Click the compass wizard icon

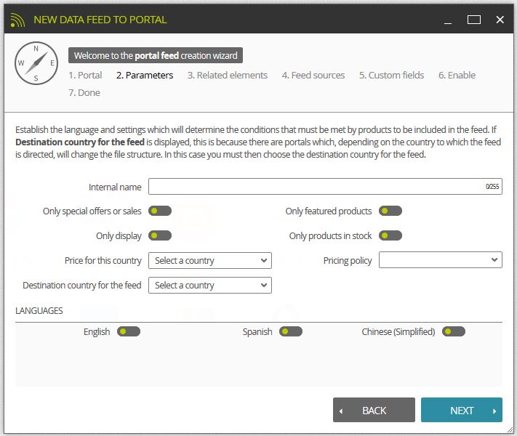coord(36,63)
